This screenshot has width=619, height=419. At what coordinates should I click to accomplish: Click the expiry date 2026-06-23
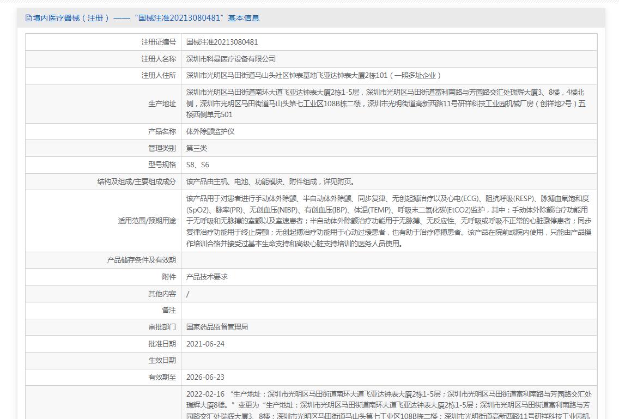205,377
